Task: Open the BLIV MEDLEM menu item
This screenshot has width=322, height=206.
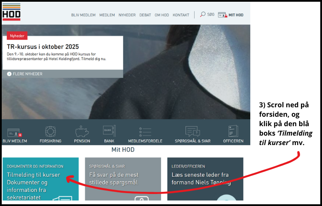Action: click(x=83, y=15)
